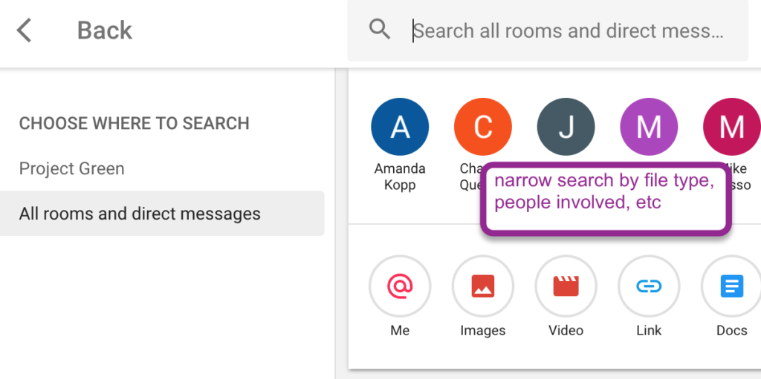The height and width of the screenshot is (379, 761).
Task: Filter search by Docs icon
Action: 731,286
